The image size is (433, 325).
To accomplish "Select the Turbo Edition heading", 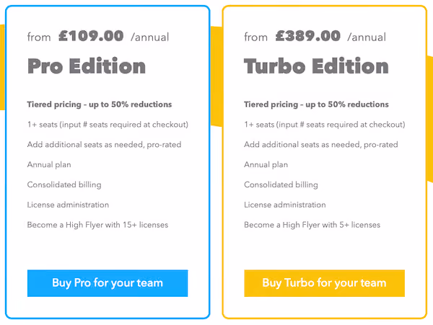I will coord(316,66).
